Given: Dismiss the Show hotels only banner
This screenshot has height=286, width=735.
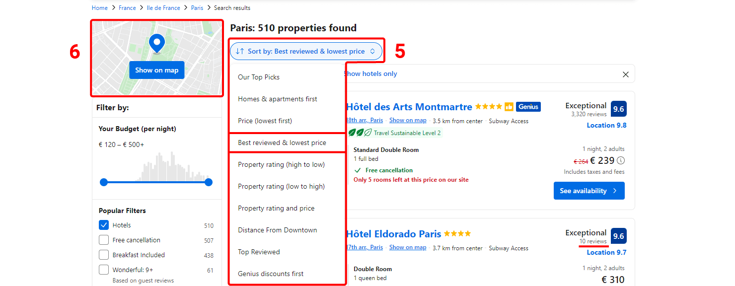Looking at the screenshot, I should (x=626, y=74).
